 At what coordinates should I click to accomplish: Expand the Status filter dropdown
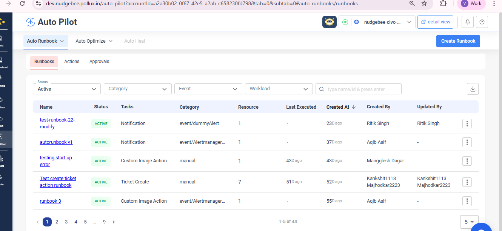[x=67, y=89]
